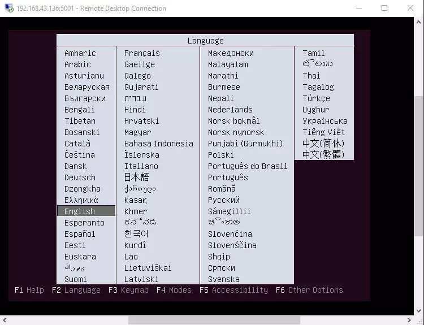Screen dimensions: 424x325
Task: Select Čeština language
Action: (x=80, y=155)
